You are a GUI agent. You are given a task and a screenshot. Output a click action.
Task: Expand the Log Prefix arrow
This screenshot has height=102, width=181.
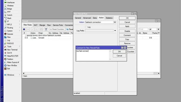point(115,31)
